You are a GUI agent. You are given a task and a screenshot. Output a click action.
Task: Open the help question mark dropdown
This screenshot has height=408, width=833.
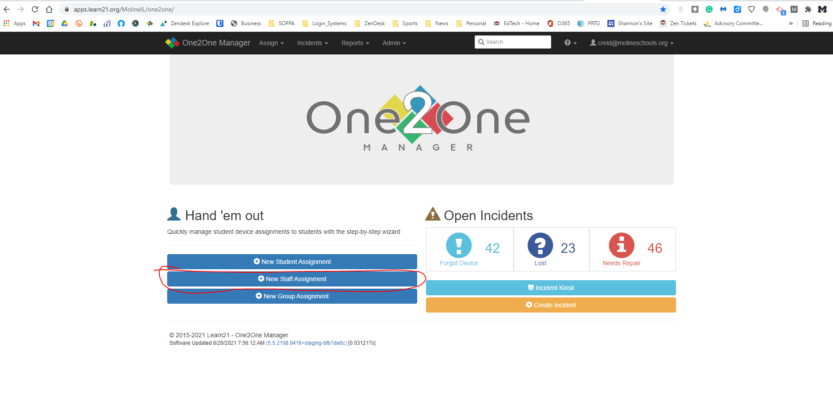pyautogui.click(x=570, y=43)
